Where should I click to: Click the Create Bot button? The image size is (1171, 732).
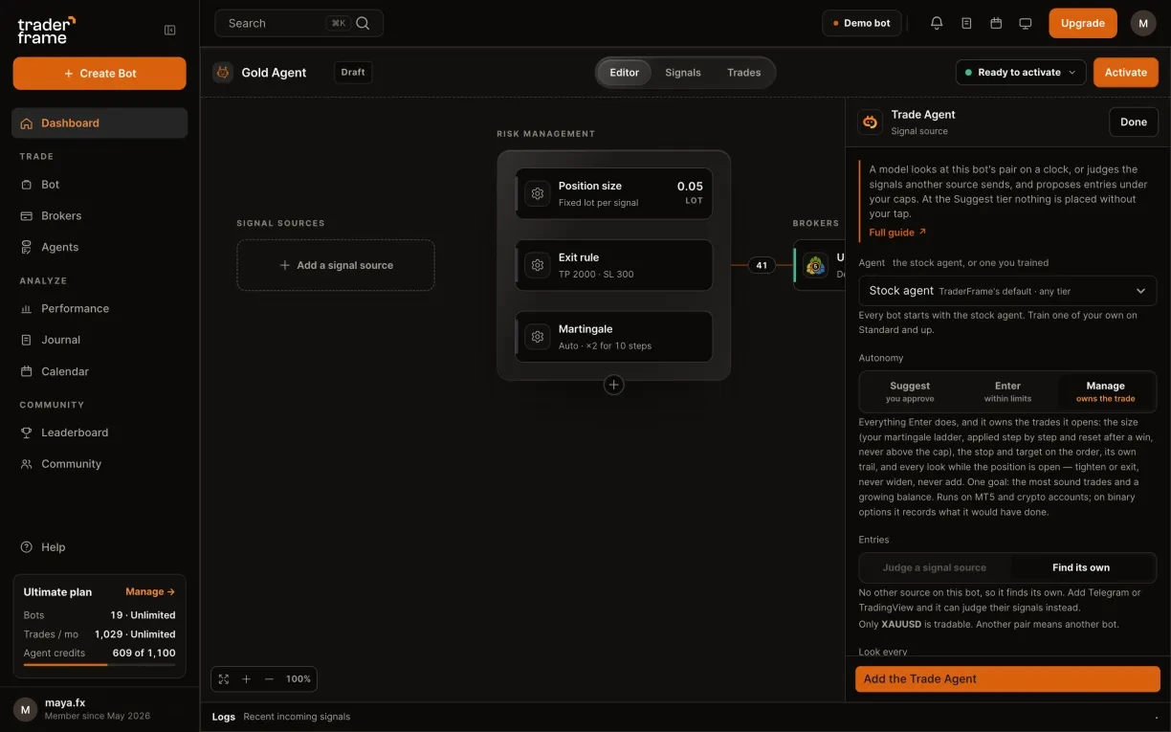click(x=99, y=74)
